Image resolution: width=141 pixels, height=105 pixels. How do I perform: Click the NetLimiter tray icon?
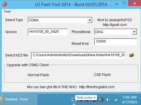74,100
